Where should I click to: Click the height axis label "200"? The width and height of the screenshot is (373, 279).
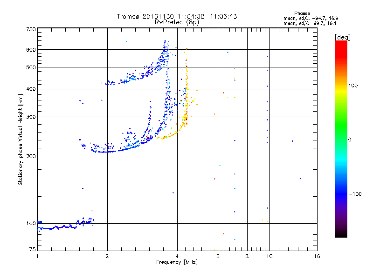point(31,156)
